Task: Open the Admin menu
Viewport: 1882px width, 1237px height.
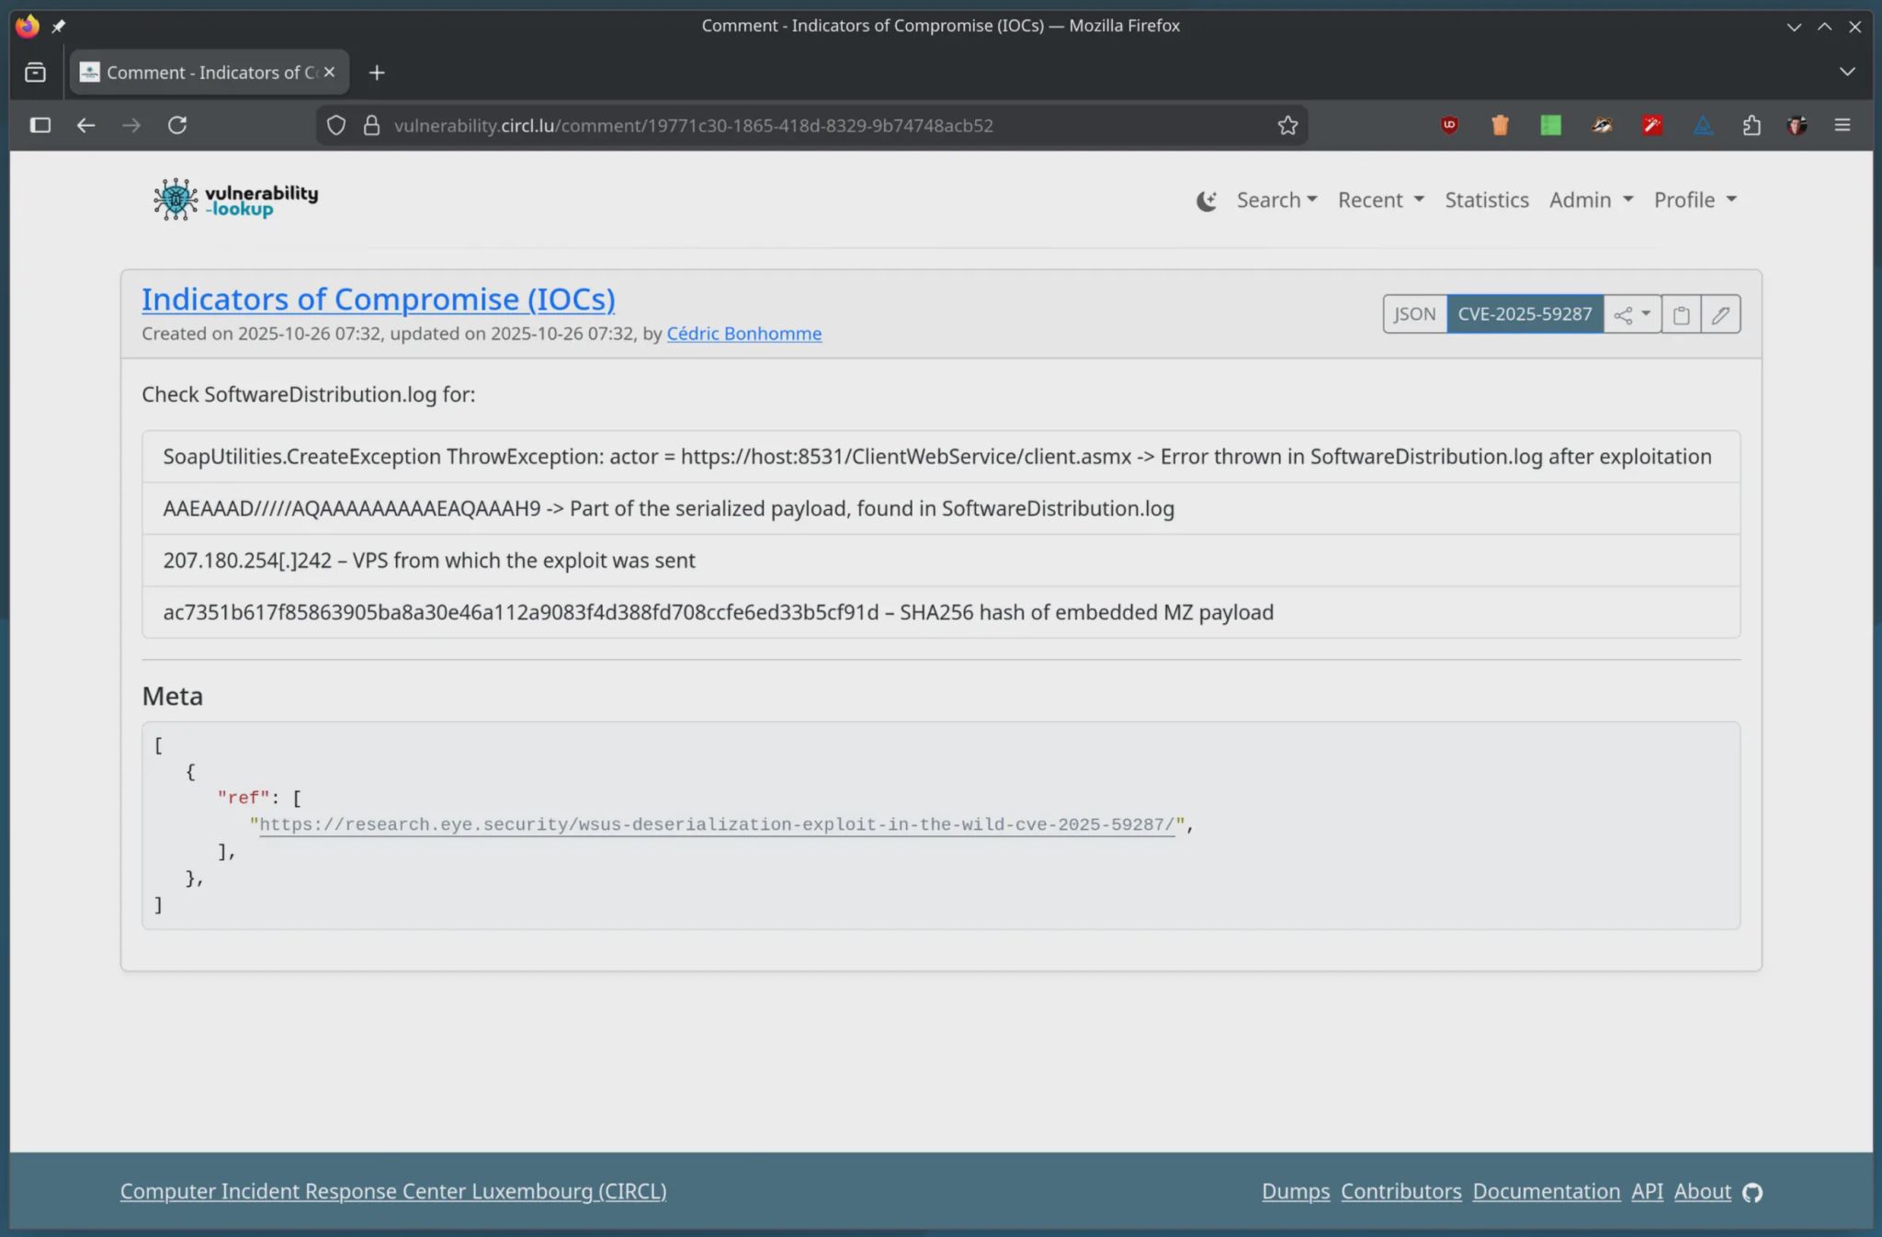Action: [1591, 199]
